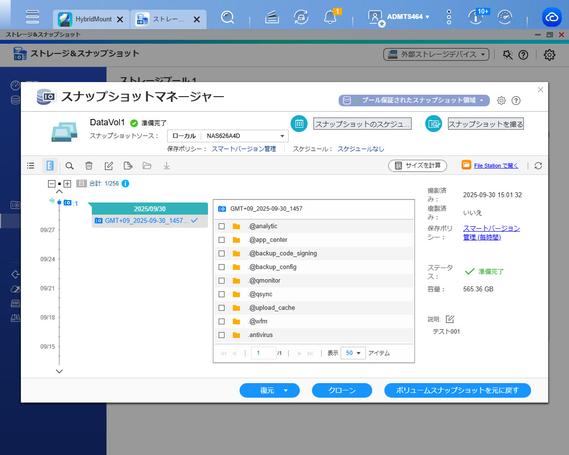Open the snapshot source dropdown
569x455 pixels.
pos(227,136)
